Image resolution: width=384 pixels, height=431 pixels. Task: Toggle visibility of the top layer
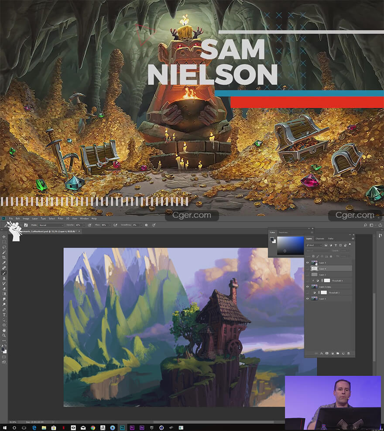click(x=307, y=263)
